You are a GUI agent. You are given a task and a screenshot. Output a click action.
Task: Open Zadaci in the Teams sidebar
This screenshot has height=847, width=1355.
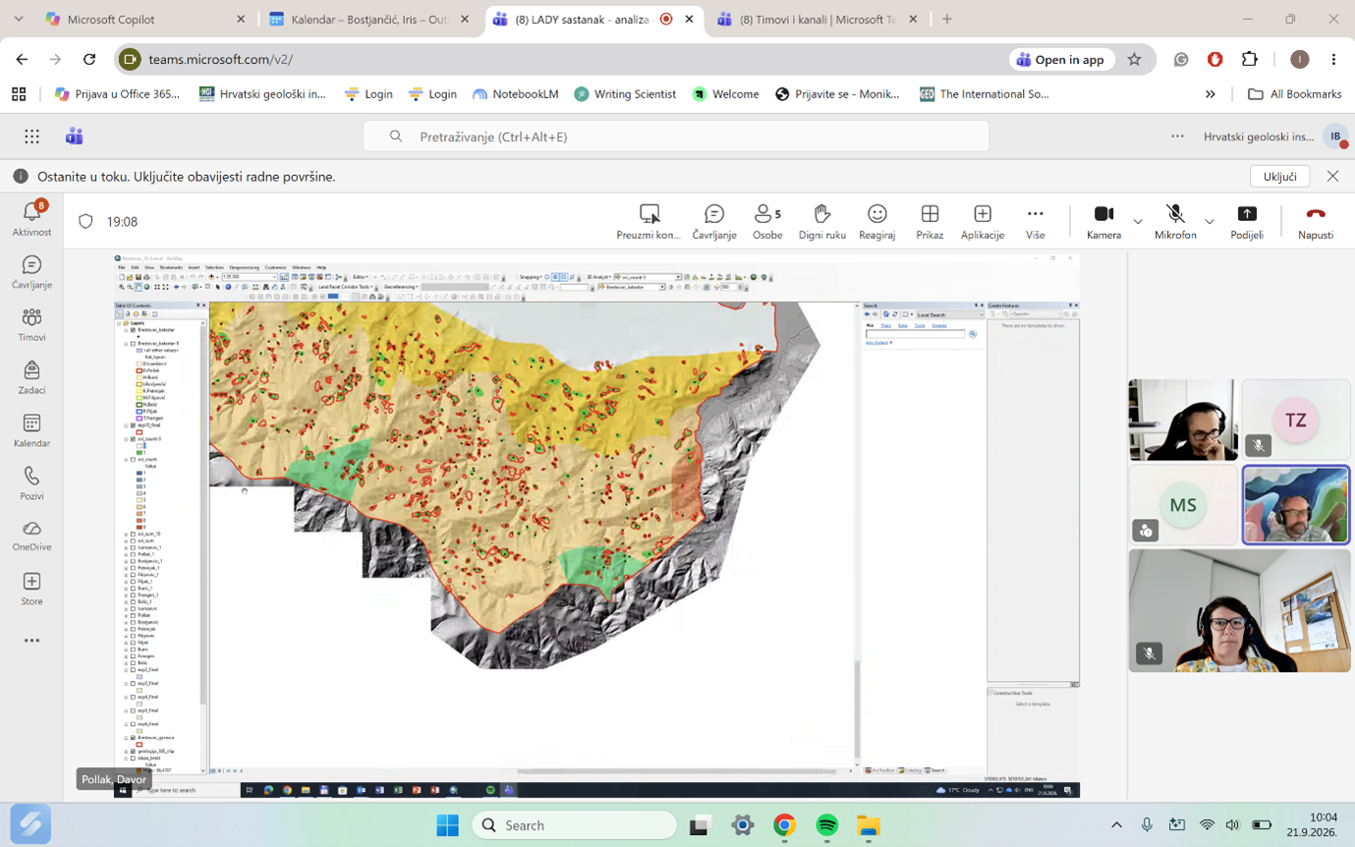[31, 377]
